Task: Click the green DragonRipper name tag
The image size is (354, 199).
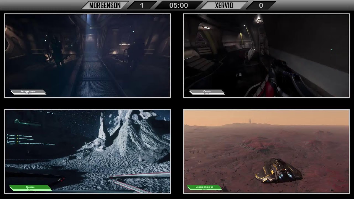Action: (x=204, y=187)
